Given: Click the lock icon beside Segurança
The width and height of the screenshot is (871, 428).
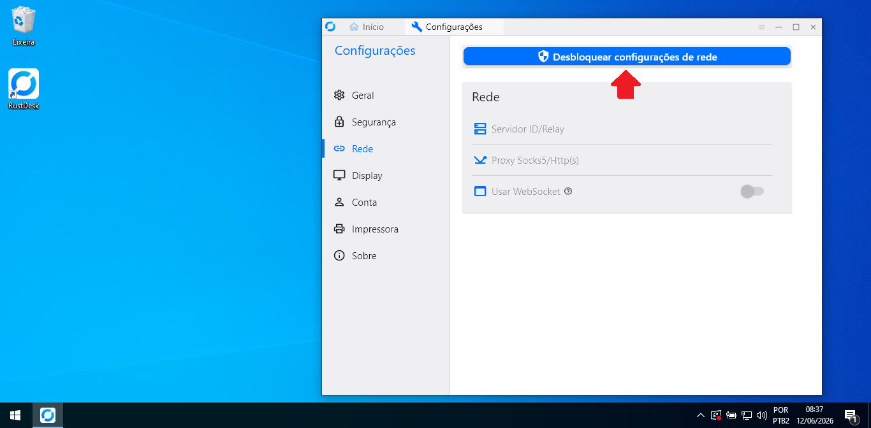Looking at the screenshot, I should coord(339,122).
